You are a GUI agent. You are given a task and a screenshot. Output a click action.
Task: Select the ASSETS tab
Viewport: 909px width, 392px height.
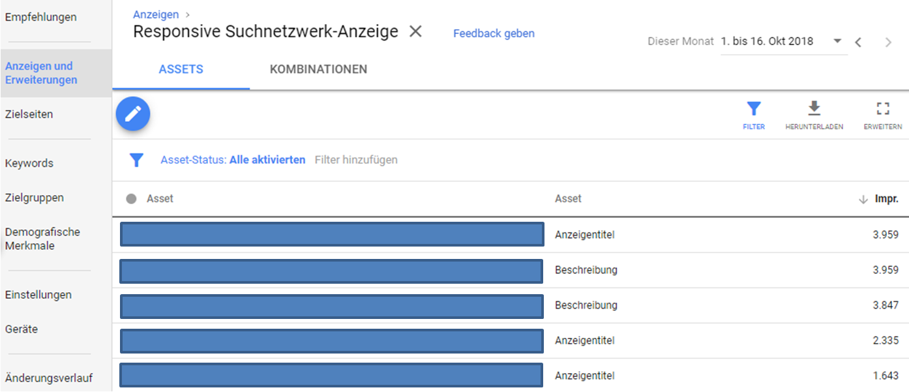tap(181, 68)
